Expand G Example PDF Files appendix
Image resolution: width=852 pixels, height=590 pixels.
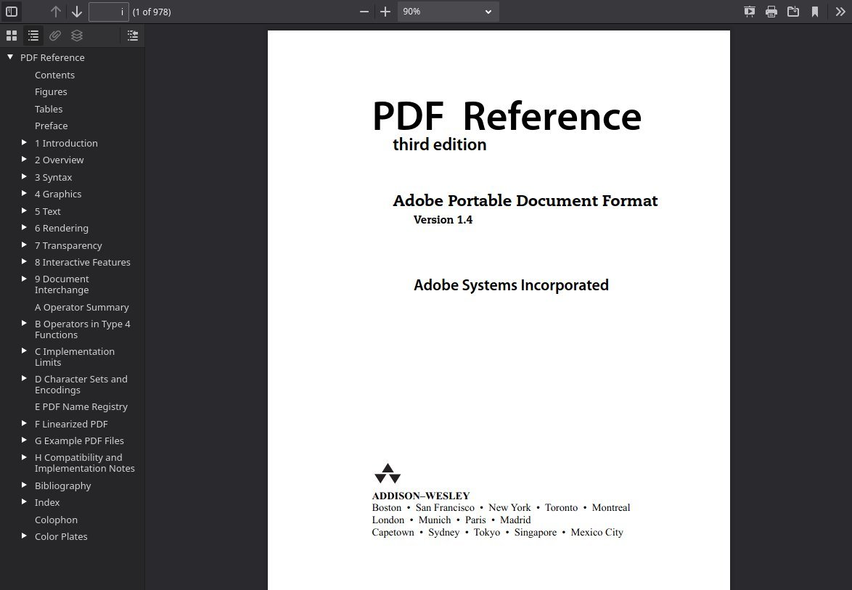(24, 440)
